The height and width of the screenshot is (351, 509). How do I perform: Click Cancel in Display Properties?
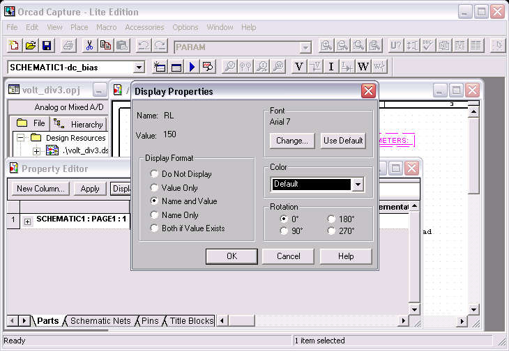288,256
